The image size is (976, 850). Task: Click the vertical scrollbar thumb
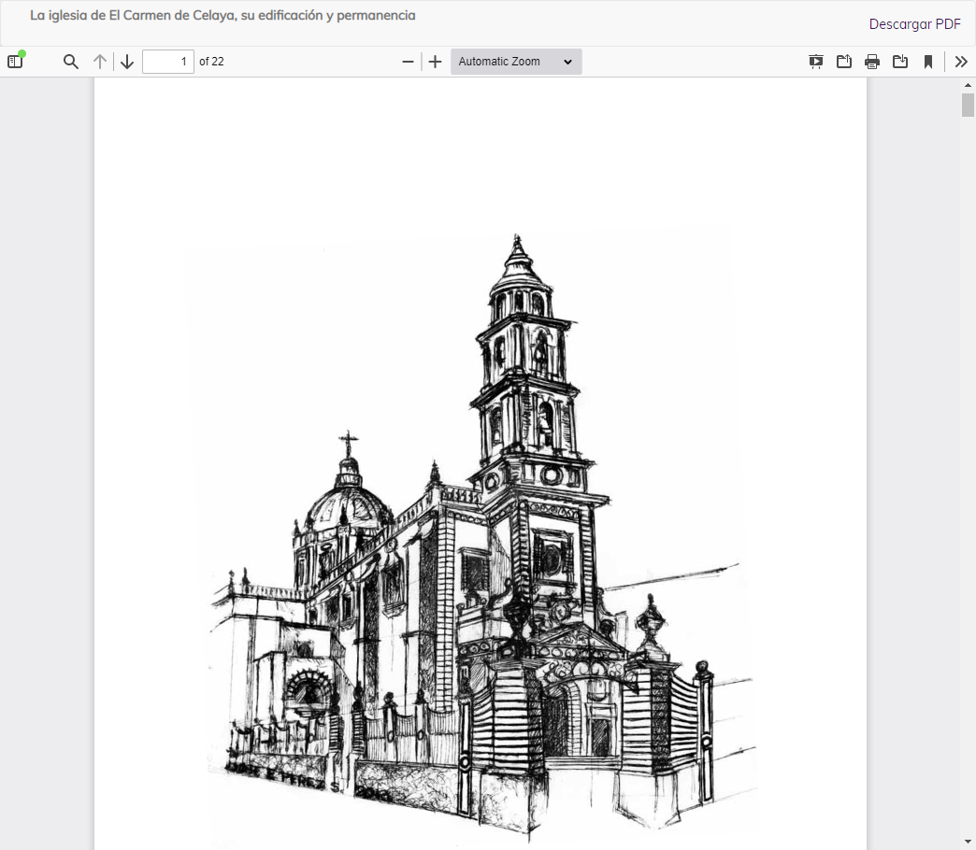pyautogui.click(x=968, y=106)
